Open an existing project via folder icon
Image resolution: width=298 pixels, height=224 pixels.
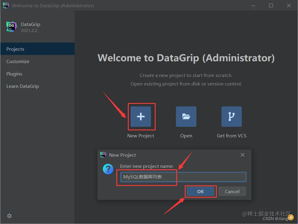[186, 117]
